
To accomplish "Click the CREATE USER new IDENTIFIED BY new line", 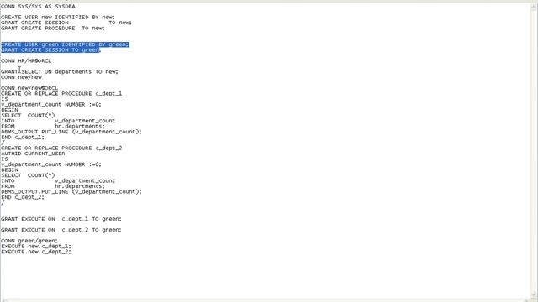I will [58, 17].
